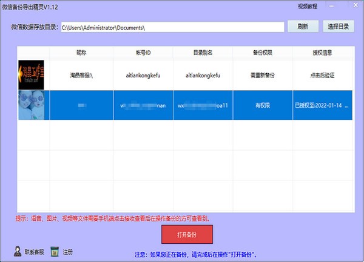
Task: Click the 目录别名 column header
Action: click(x=203, y=53)
